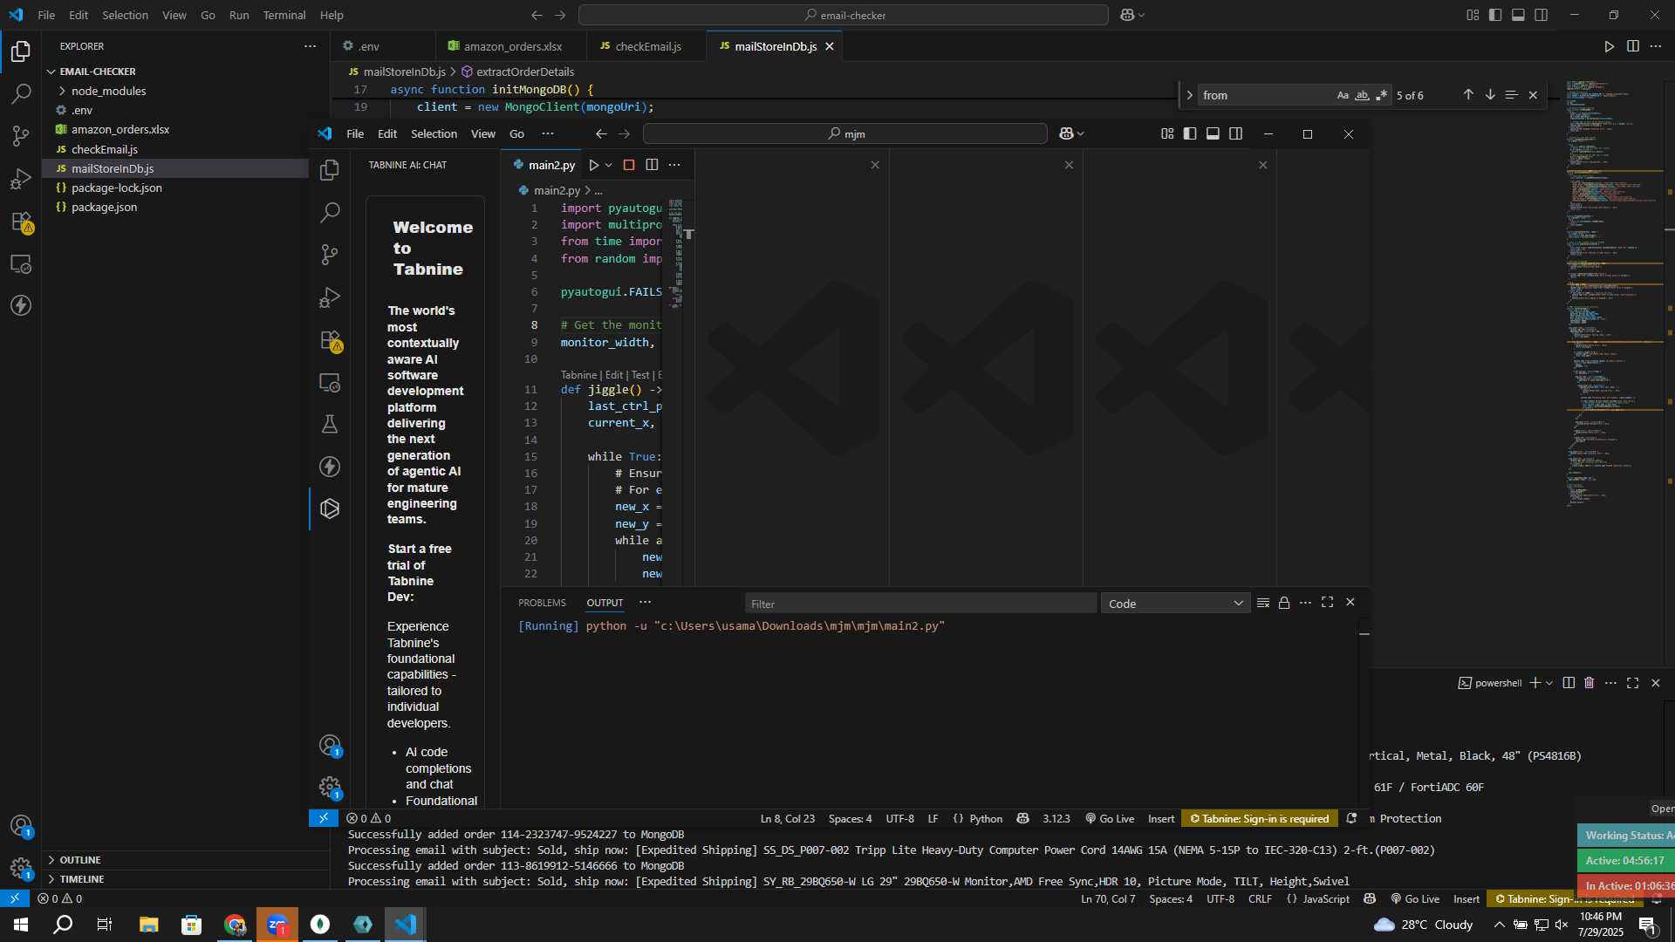Switch to the PROBLEMS panel tab
Viewport: 1675px width, 942px height.
point(542,603)
